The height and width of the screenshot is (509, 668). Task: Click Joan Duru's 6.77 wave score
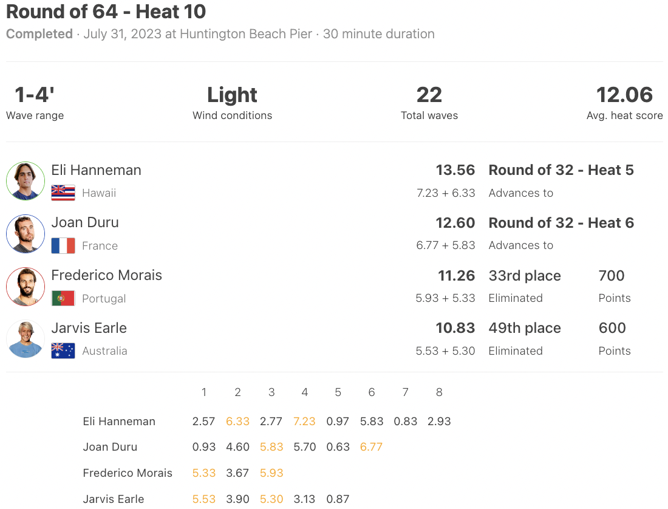click(371, 447)
